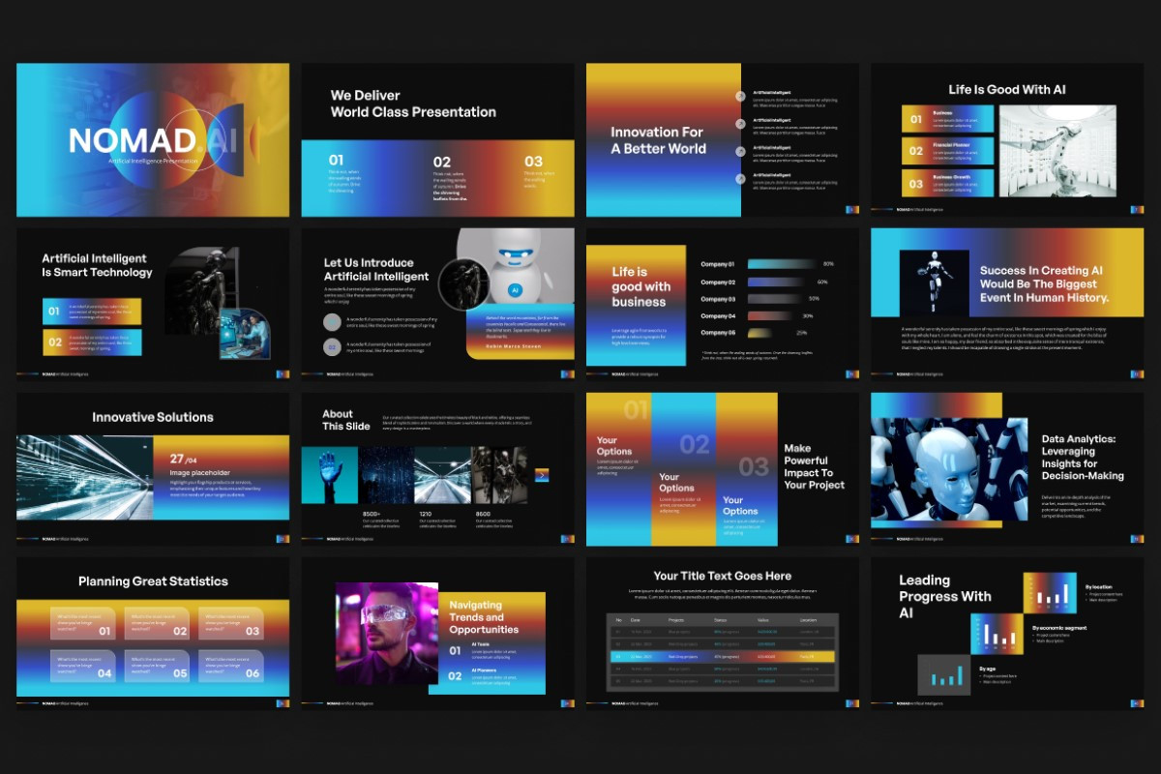1161x774 pixels.
Task: Select the highlighted yellow row in the table
Action: (722, 656)
